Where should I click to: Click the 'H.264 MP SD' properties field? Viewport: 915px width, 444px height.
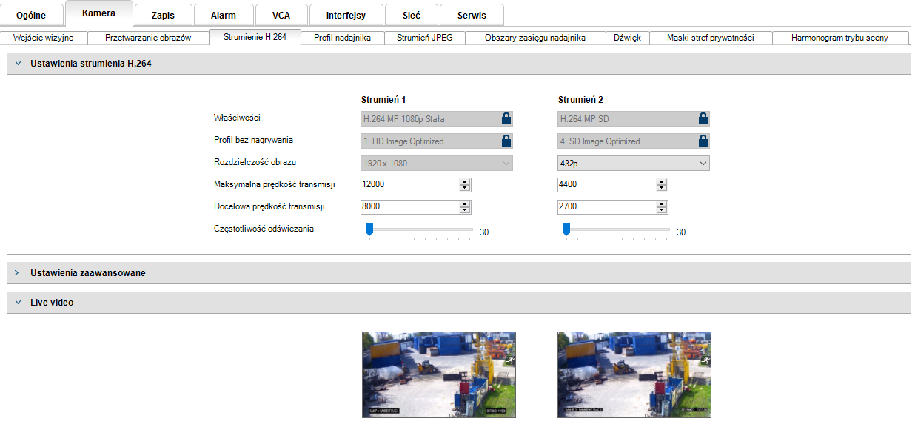click(x=633, y=118)
